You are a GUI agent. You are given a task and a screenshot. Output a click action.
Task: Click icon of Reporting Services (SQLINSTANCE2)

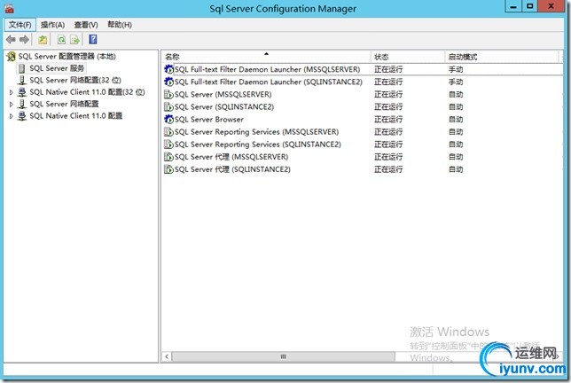pyautogui.click(x=168, y=145)
